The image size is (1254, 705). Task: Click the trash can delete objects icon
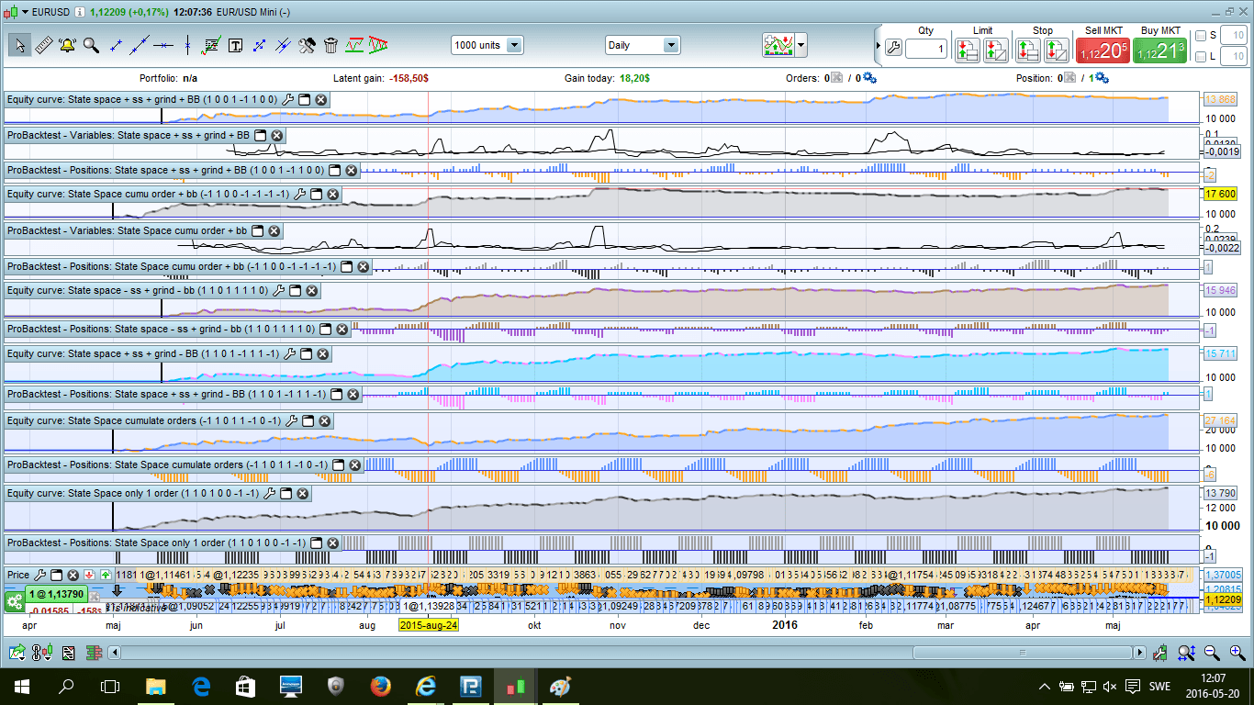pyautogui.click(x=330, y=45)
